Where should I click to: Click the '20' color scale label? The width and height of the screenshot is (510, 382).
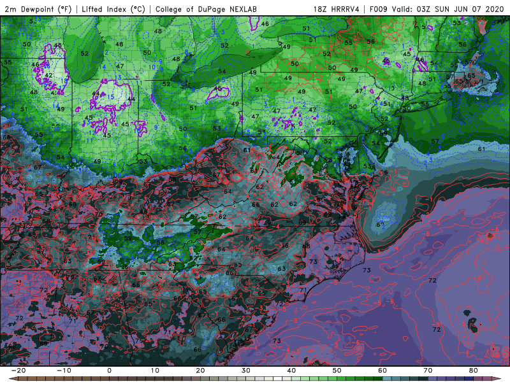coord(200,371)
